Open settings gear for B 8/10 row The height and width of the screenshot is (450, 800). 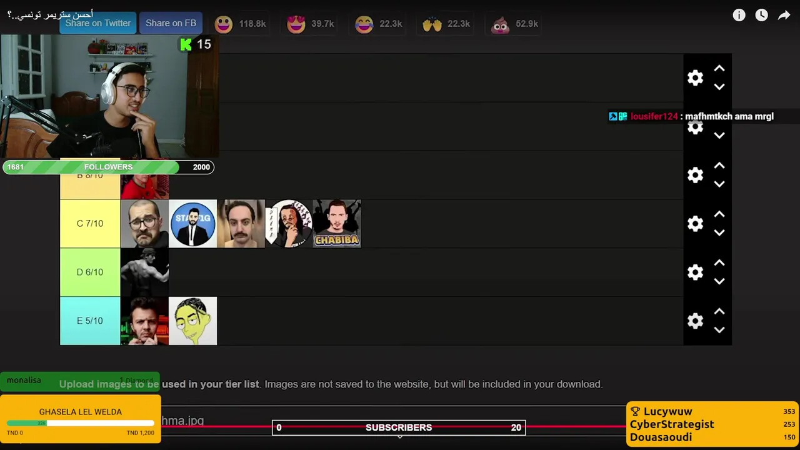695,175
